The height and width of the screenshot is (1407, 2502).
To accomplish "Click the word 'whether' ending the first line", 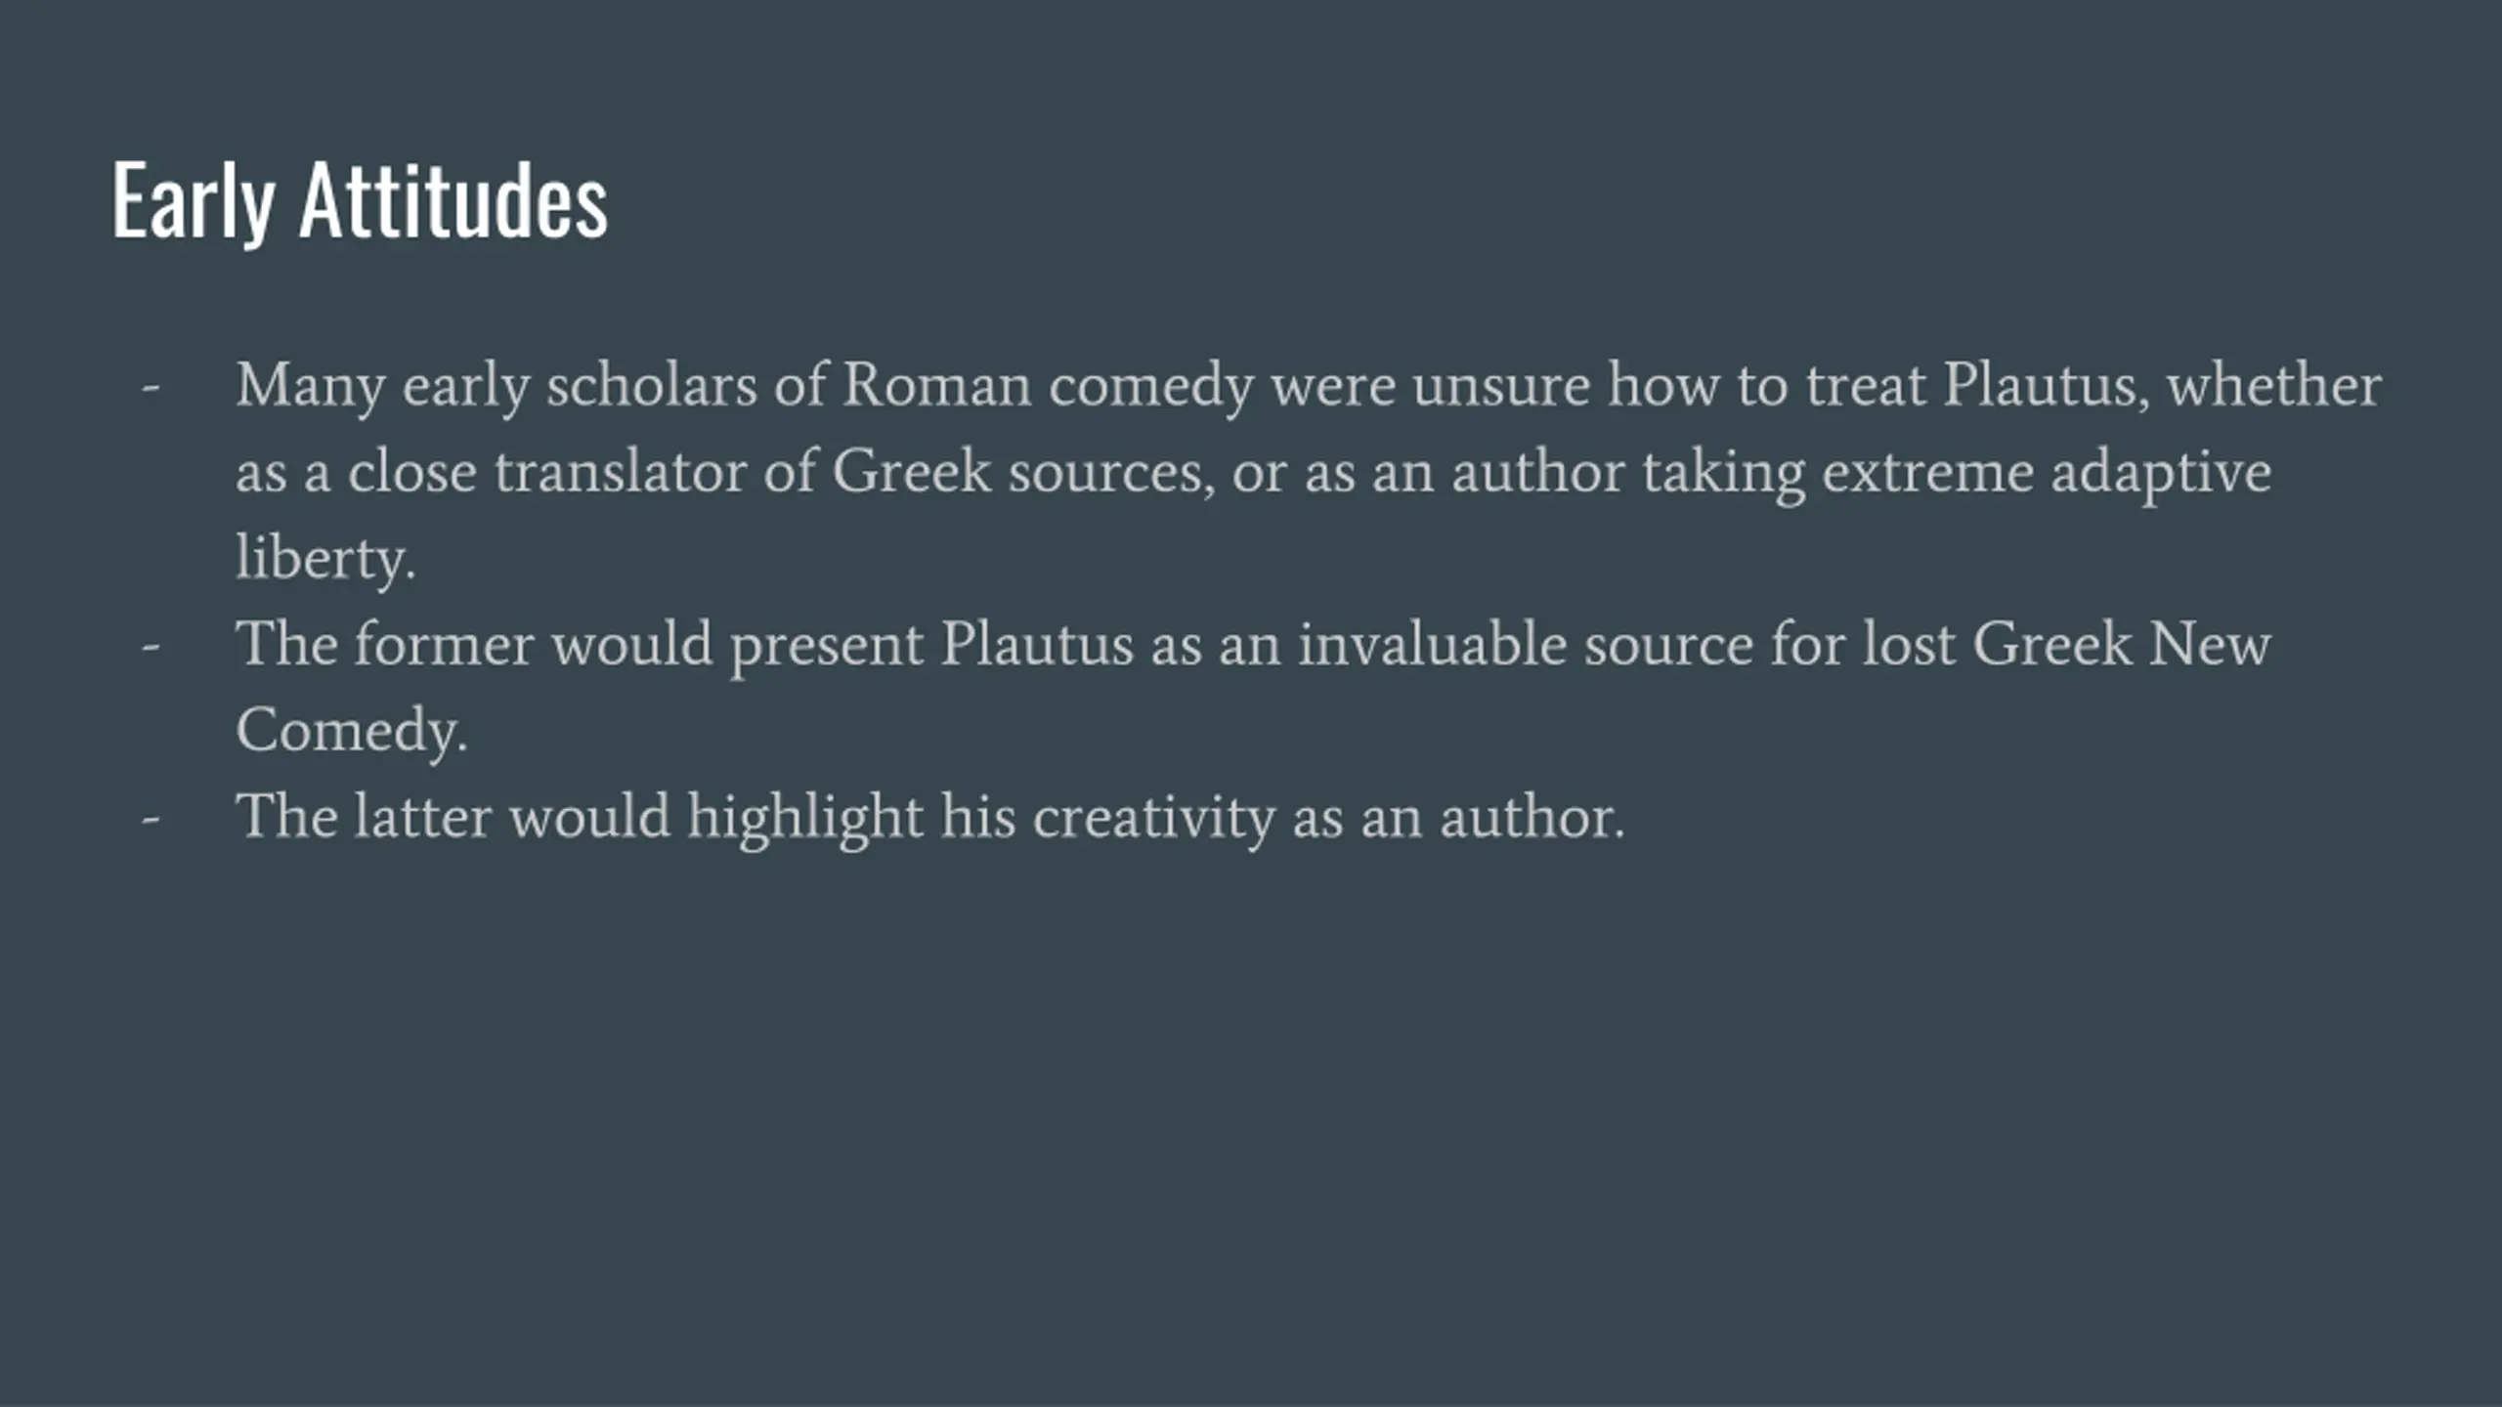I will pyautogui.click(x=2274, y=385).
